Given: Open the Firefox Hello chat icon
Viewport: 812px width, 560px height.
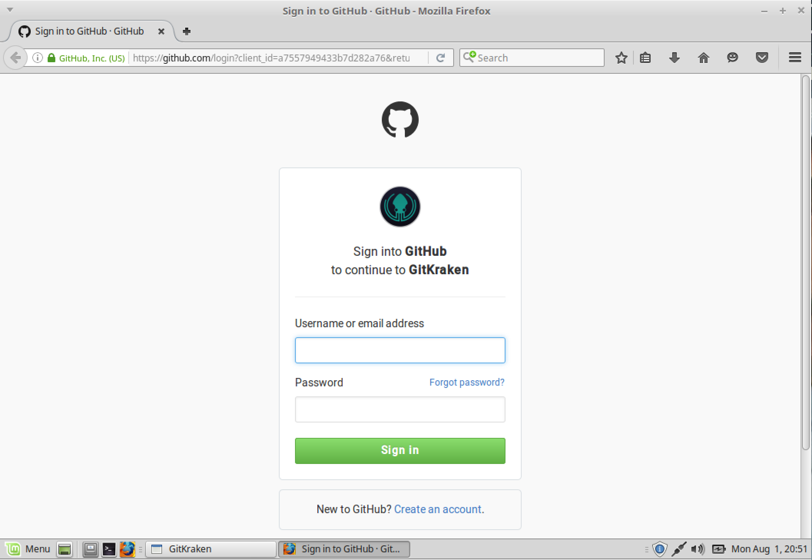Looking at the screenshot, I should [x=732, y=58].
